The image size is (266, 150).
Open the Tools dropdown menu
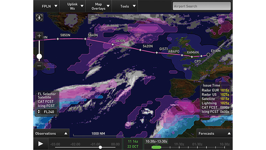(x=125, y=6)
